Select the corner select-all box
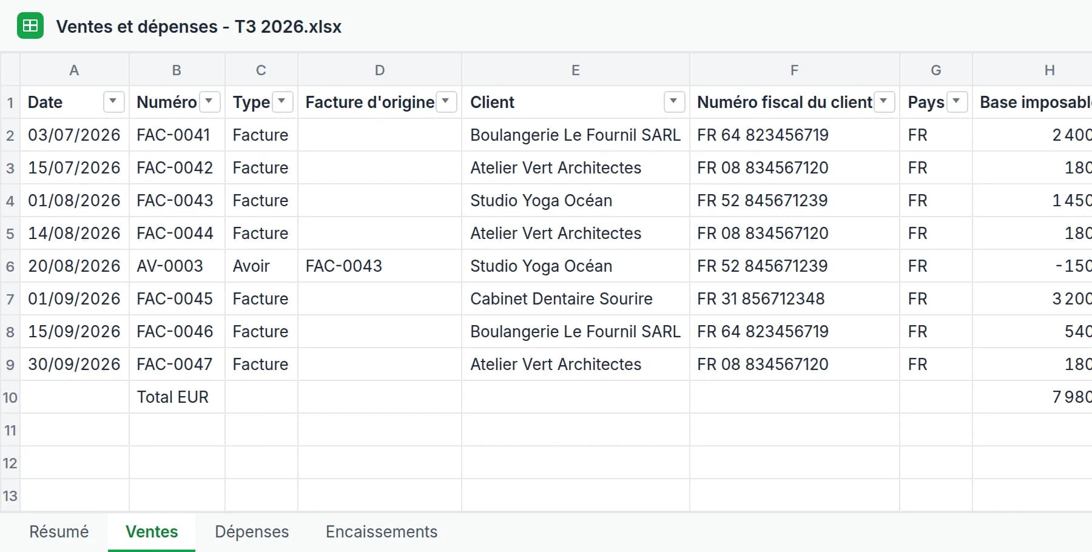The height and width of the screenshot is (552, 1092). coord(10,70)
